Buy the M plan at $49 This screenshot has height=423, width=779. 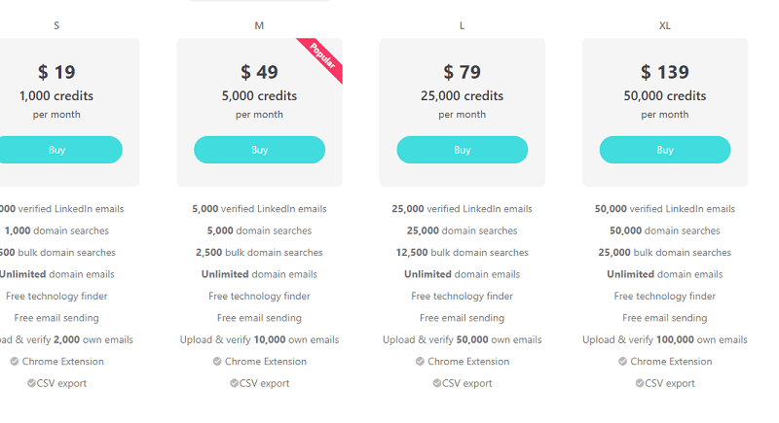[259, 150]
